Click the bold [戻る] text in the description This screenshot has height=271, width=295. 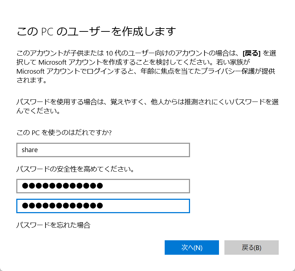252,53
